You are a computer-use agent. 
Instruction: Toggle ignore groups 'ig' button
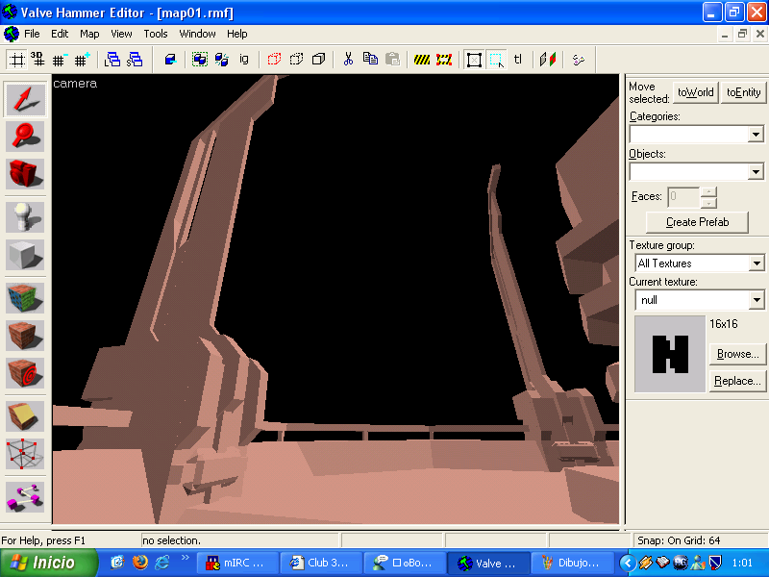(x=244, y=60)
